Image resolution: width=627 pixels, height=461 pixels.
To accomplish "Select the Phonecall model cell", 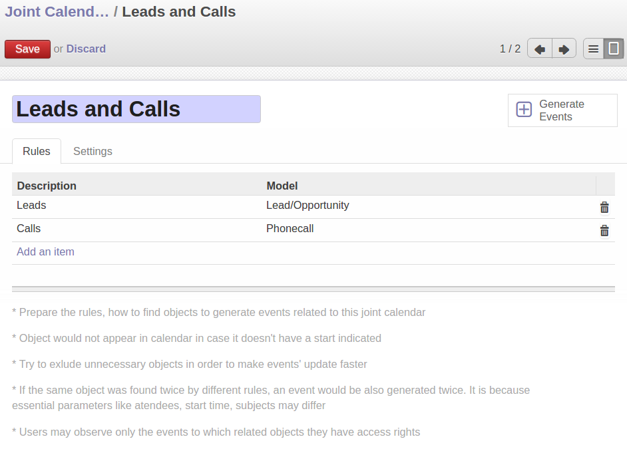I will pyautogui.click(x=290, y=229).
